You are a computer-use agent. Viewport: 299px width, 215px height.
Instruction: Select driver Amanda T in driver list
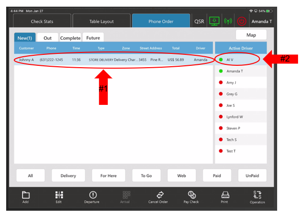[241, 71]
